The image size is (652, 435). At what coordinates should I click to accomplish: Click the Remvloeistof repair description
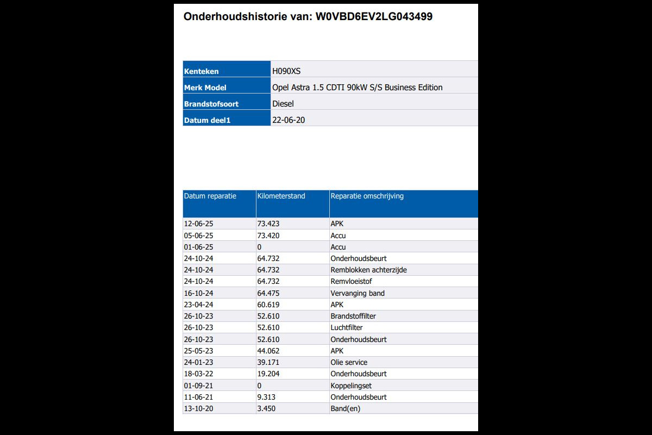(x=351, y=282)
